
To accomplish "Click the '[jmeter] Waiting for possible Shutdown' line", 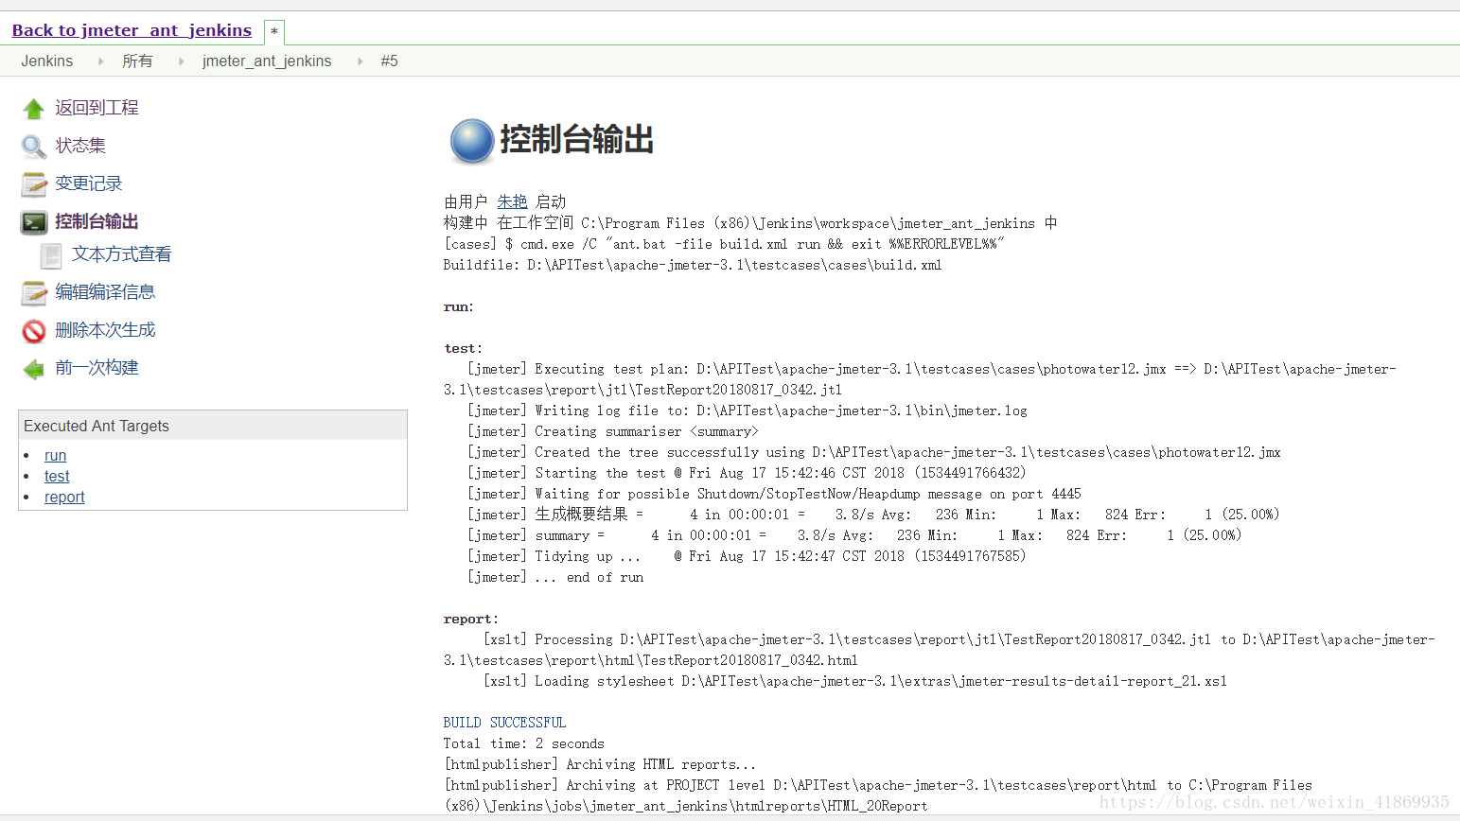I will (774, 494).
